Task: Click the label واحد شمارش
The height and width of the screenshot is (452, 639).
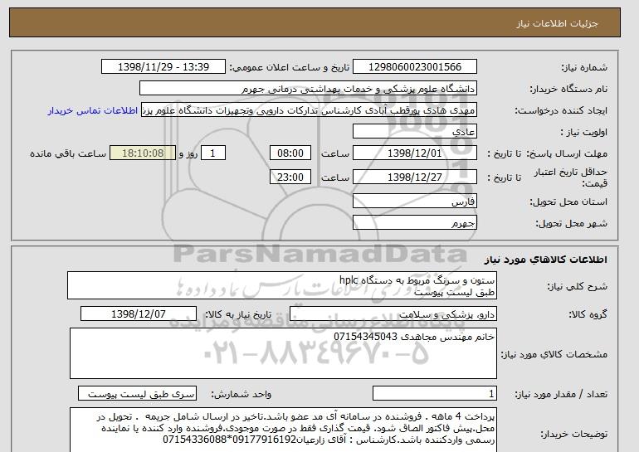Action: pos(241,394)
